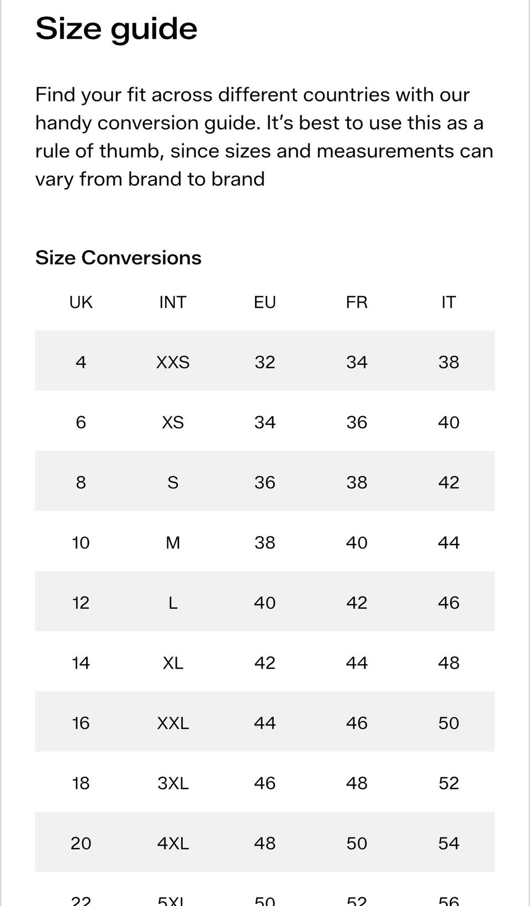Image resolution: width=530 pixels, height=906 pixels.
Task: Click the XXL size cell
Action: [x=173, y=723]
